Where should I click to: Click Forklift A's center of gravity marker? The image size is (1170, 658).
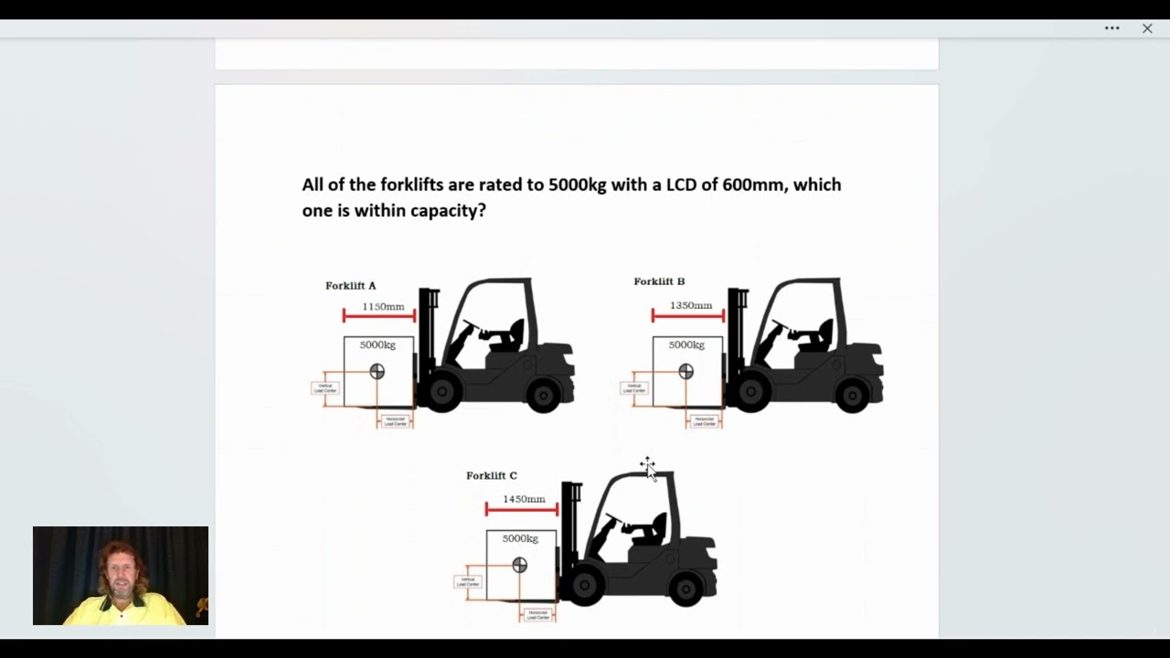(x=378, y=371)
